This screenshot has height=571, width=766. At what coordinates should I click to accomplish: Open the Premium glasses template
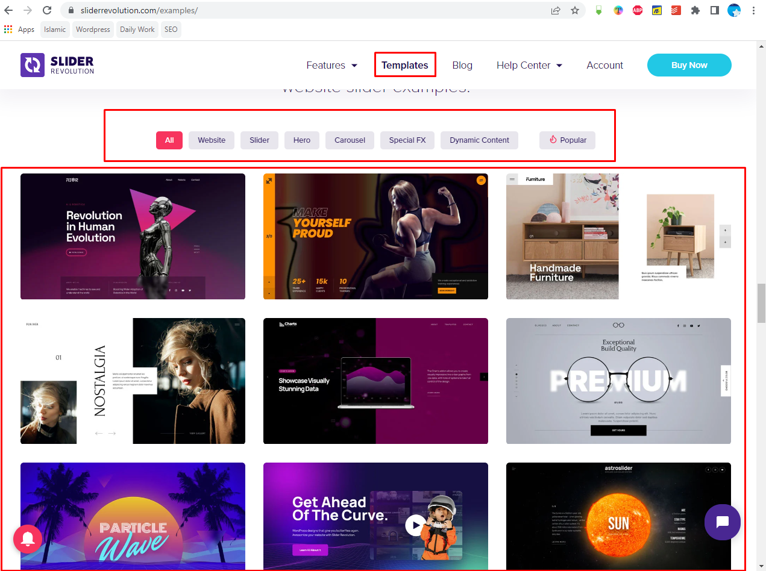618,381
